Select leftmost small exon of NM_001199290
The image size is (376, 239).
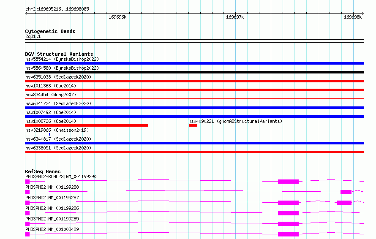pos(27,182)
